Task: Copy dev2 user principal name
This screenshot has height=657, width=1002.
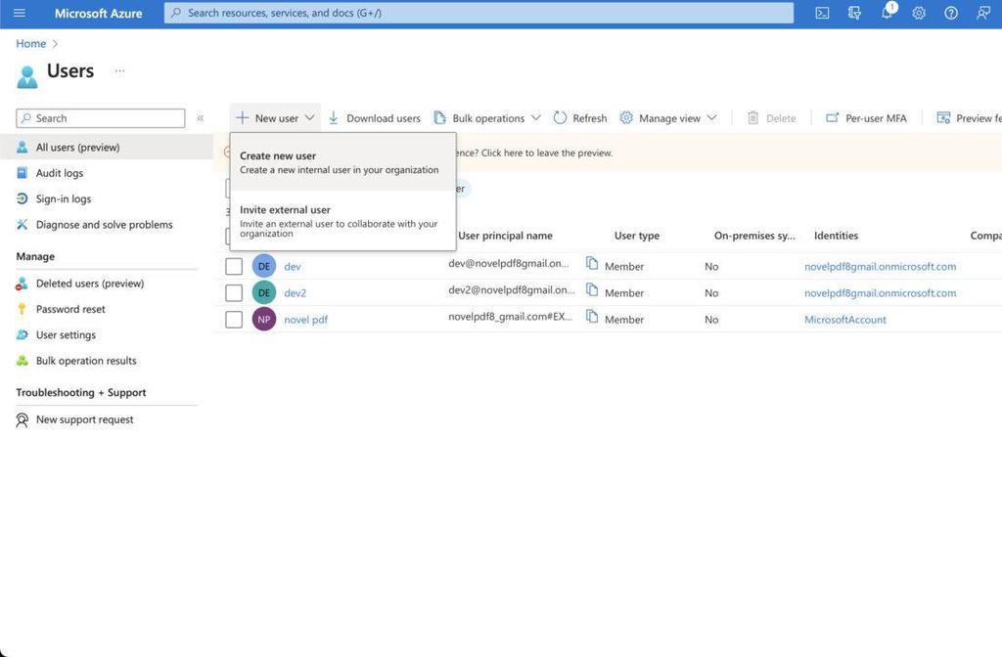Action: coord(592,290)
